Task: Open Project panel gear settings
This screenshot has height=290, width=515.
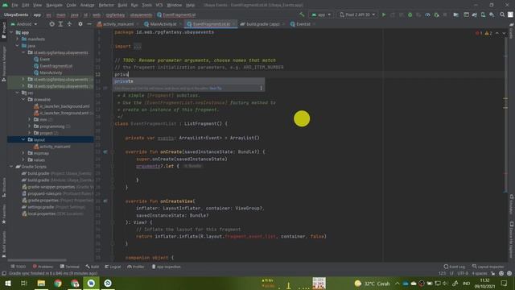Action: tap(80, 24)
